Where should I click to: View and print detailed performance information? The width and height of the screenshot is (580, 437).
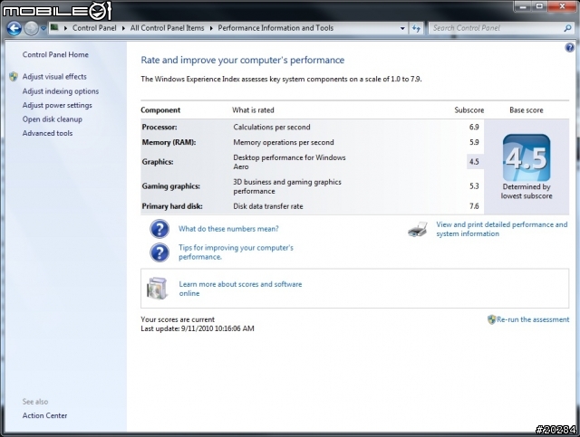coord(501,229)
